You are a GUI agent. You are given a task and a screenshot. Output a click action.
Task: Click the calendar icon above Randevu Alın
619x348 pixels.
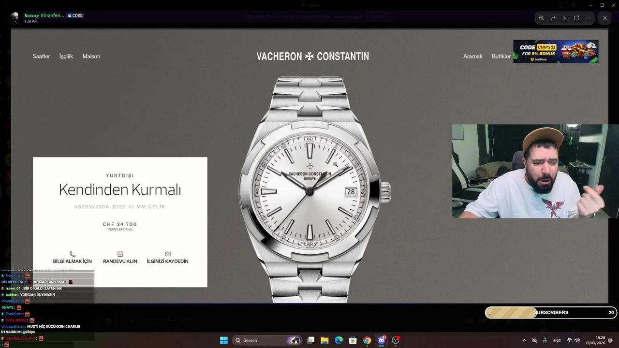pos(120,254)
